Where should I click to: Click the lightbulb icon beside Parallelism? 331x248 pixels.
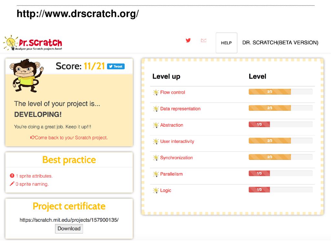point(156,174)
